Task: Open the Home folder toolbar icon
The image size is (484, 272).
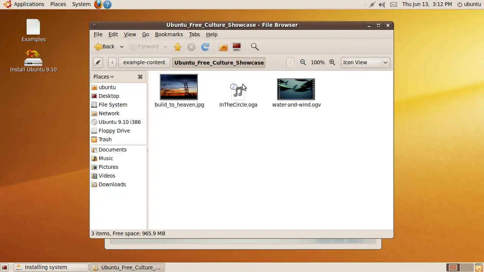Action: coord(223,47)
